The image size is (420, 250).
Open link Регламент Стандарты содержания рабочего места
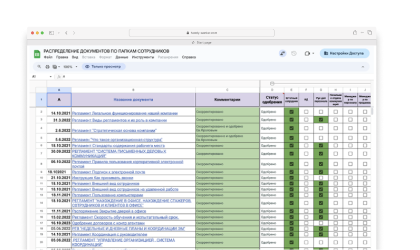pos(119,146)
